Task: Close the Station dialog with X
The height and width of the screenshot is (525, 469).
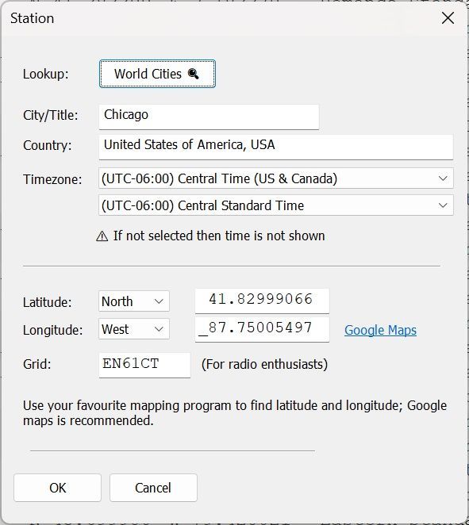Action: pos(448,18)
